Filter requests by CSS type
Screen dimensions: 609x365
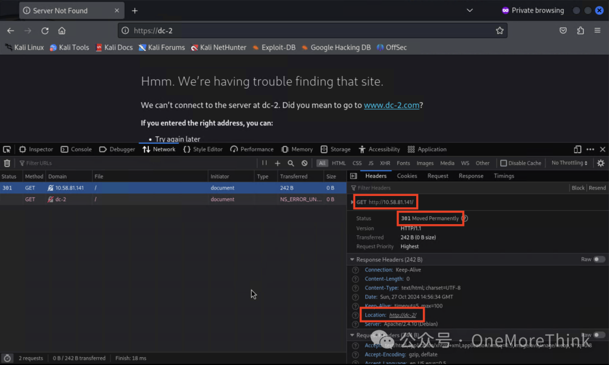tap(357, 163)
